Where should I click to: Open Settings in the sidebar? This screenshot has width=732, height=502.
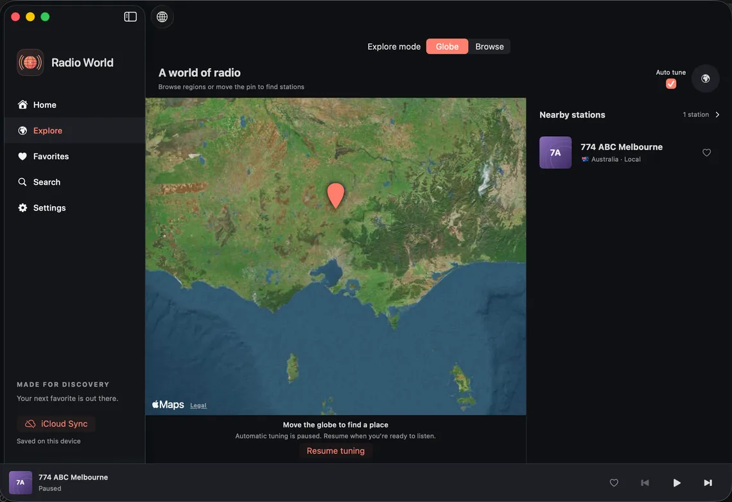pos(74,207)
